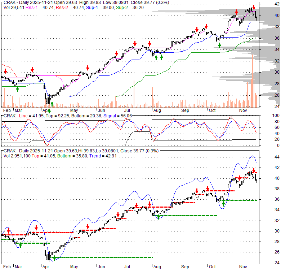Viewport: 281px width, 269px height.
Task: Click the Jul label on top chart time axis
Action: [127, 110]
